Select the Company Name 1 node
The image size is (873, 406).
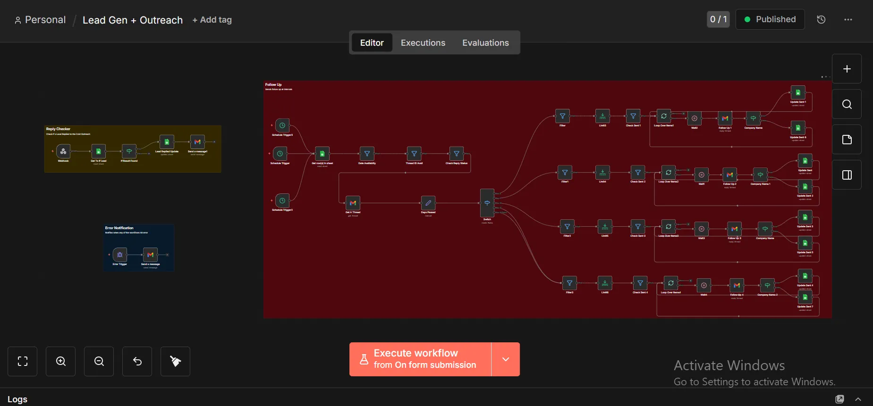point(760,174)
